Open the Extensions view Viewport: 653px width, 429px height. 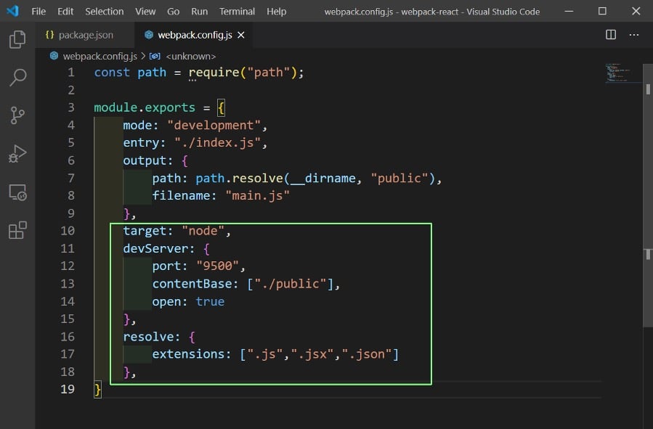coord(17,230)
